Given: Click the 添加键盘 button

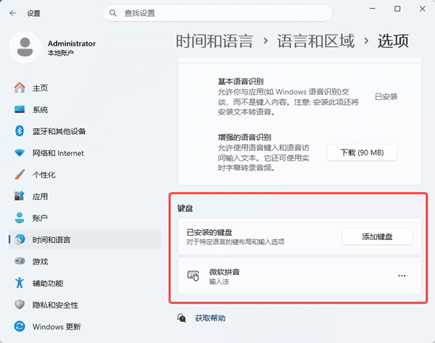Looking at the screenshot, I should pos(377,236).
